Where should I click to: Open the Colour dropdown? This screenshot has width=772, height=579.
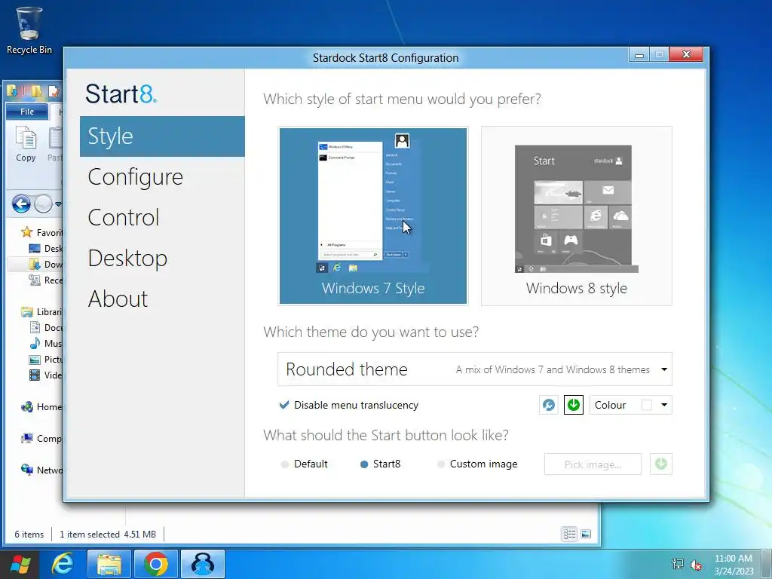(x=630, y=405)
